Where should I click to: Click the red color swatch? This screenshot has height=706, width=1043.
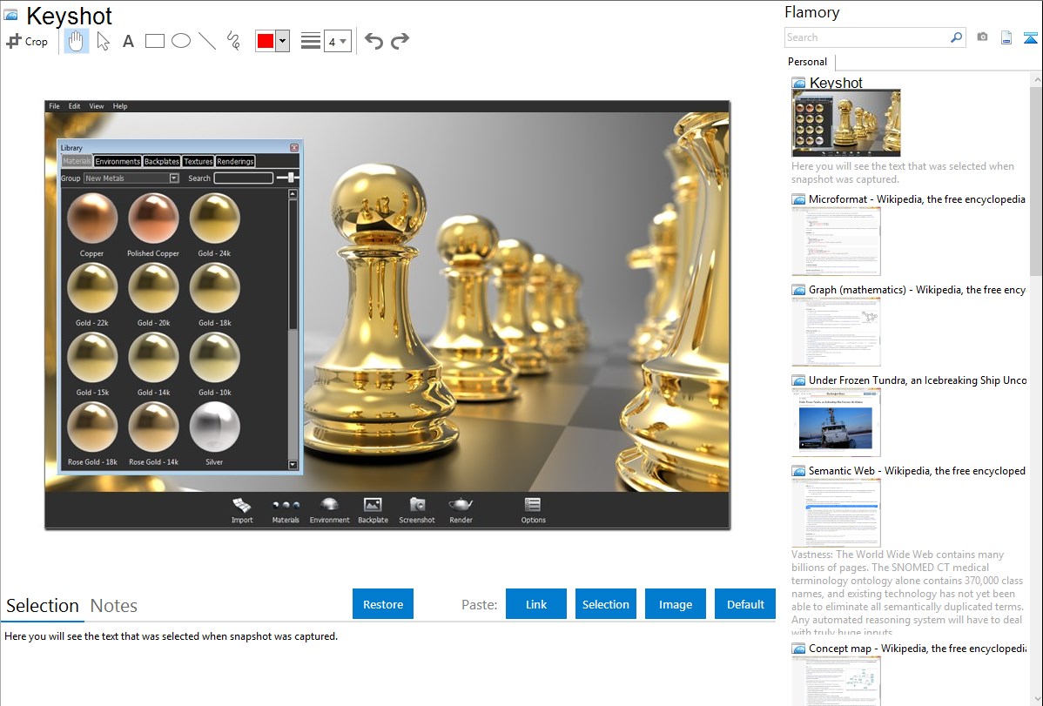(266, 41)
